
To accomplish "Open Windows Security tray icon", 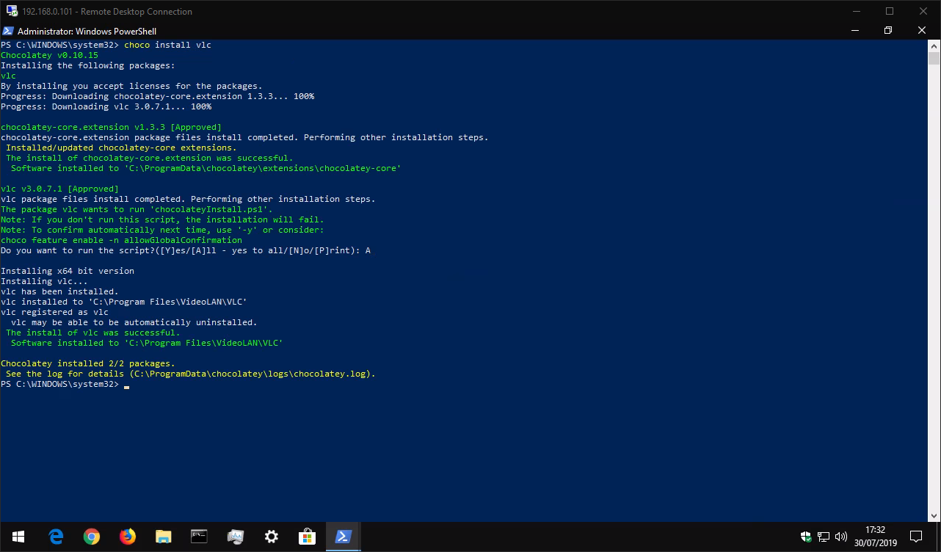I will 807,537.
